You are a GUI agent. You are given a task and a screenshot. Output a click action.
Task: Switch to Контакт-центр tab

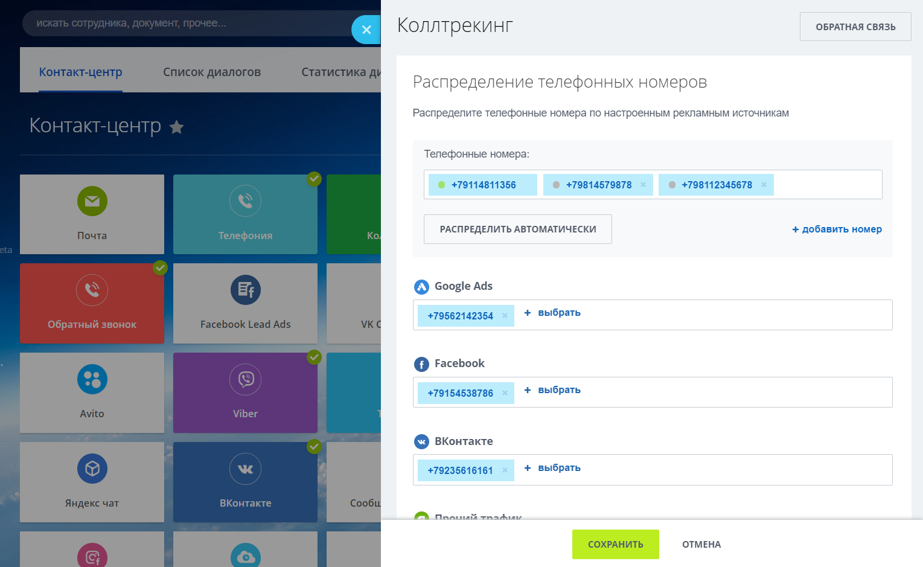(80, 72)
